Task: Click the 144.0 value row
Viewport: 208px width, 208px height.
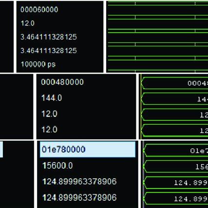Action: 52,98
